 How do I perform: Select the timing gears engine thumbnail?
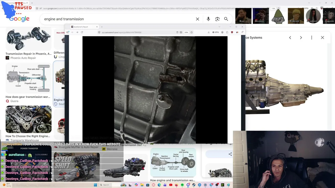tap(29, 119)
